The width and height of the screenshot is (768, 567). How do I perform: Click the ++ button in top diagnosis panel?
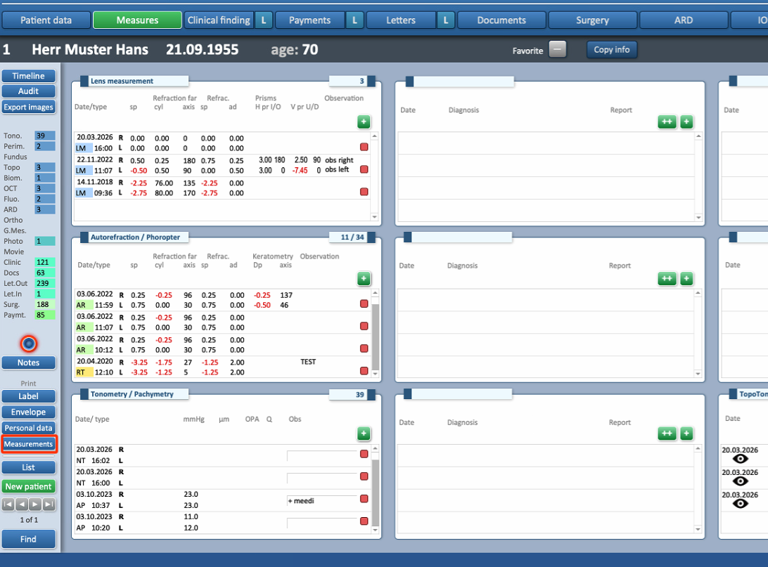[x=667, y=122]
